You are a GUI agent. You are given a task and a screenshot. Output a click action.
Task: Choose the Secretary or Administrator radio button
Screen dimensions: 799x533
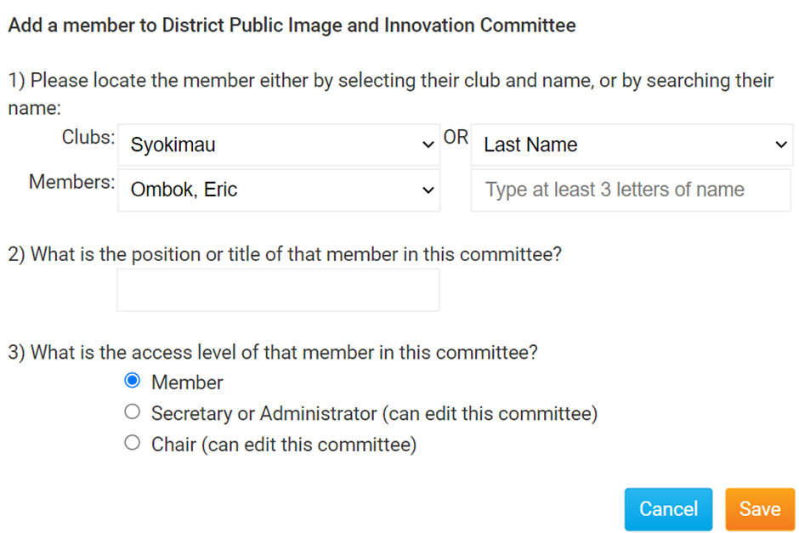[132, 412]
